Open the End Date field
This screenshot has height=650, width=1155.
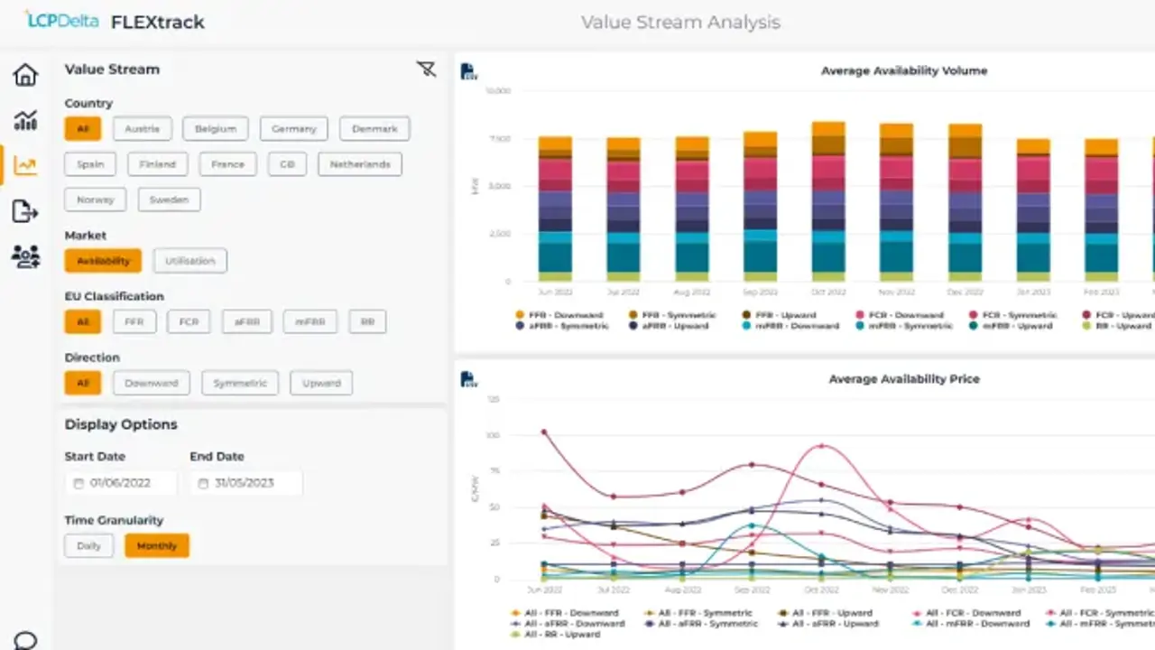pyautogui.click(x=246, y=483)
